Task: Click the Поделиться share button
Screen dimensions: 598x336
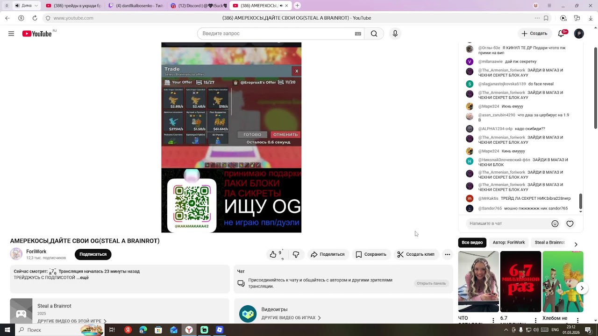Action: coord(327,254)
